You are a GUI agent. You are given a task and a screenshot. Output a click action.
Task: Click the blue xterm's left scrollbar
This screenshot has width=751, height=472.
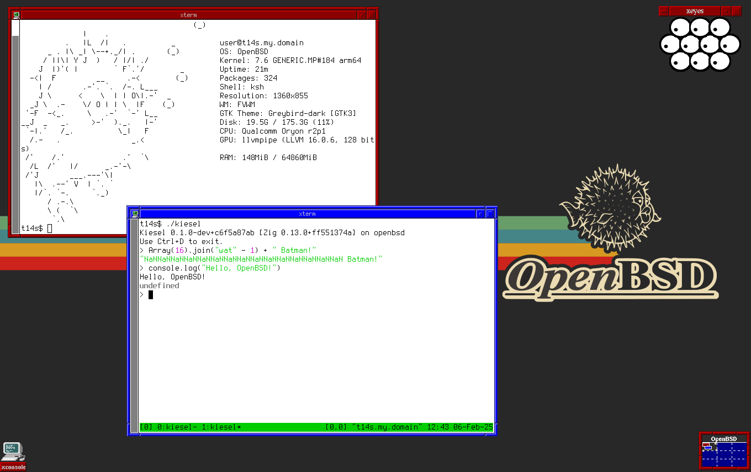tap(134, 325)
